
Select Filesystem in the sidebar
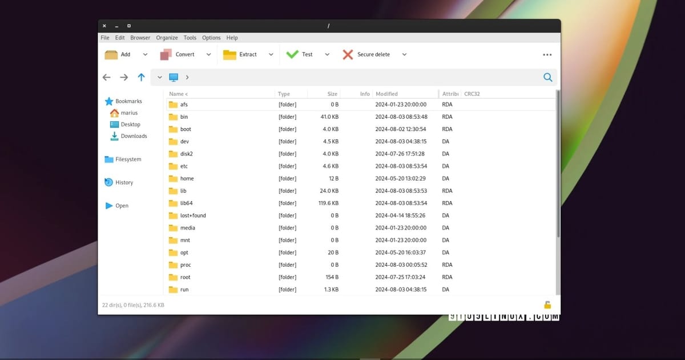128,159
